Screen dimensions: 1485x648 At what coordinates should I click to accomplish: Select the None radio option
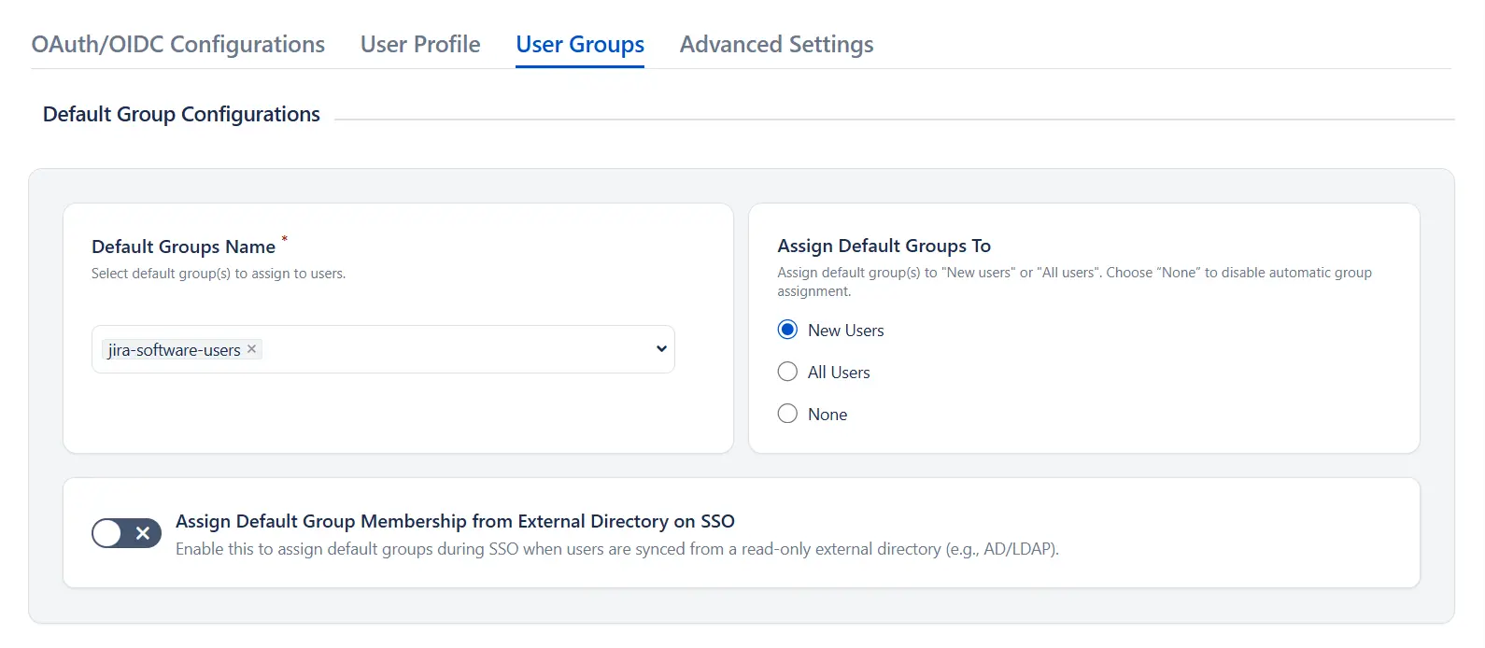[x=787, y=414]
